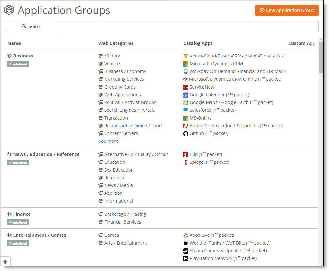Viewport: 329px width, 271px height.
Task: Select the Arts / Entertainment category
Action: coord(126,243)
